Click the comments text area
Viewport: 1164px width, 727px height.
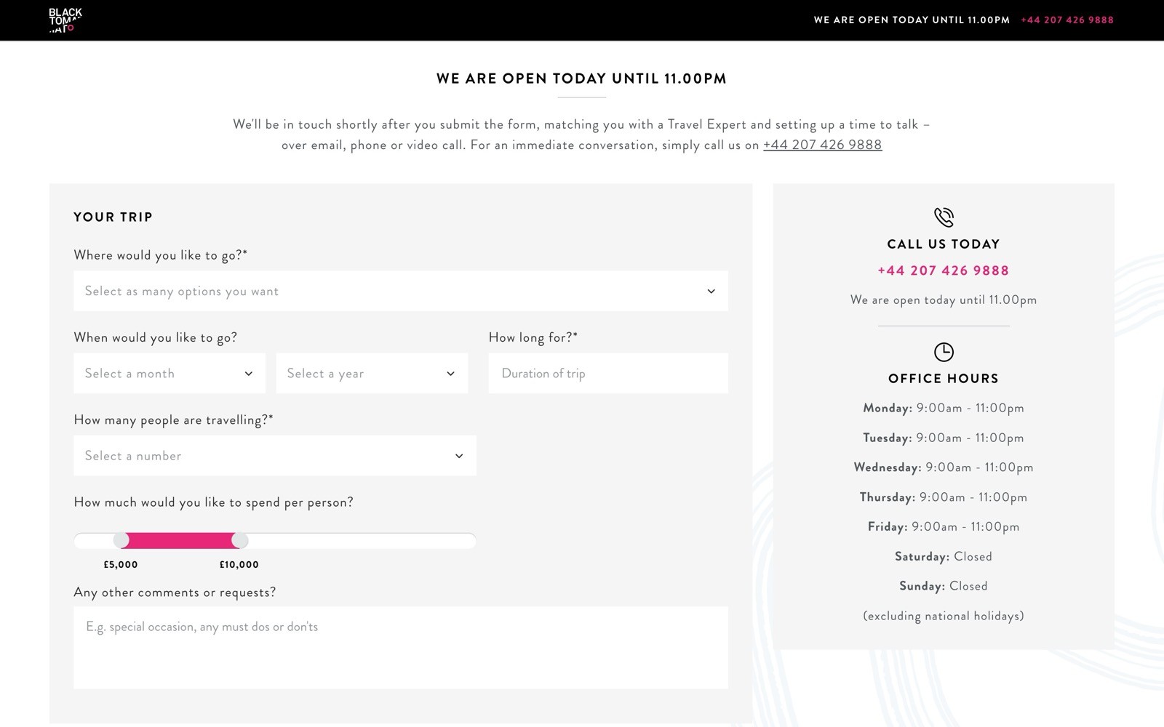point(401,647)
